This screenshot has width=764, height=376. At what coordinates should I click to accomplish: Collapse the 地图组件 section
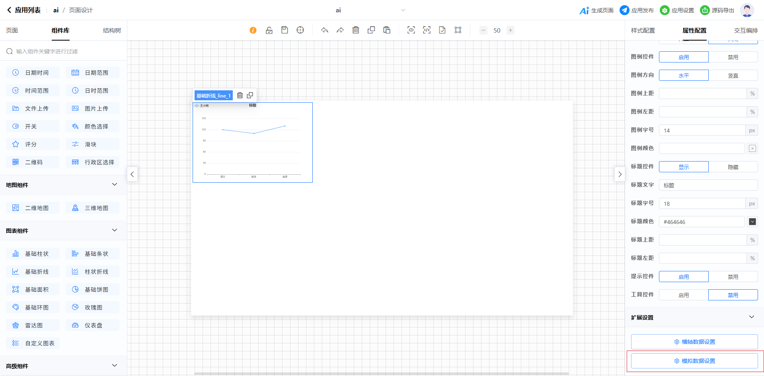[115, 185]
